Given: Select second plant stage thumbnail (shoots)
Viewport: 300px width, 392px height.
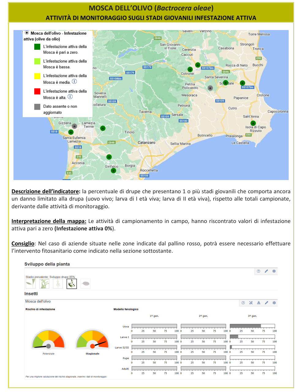Looking at the screenshot, I should tap(44, 284).
